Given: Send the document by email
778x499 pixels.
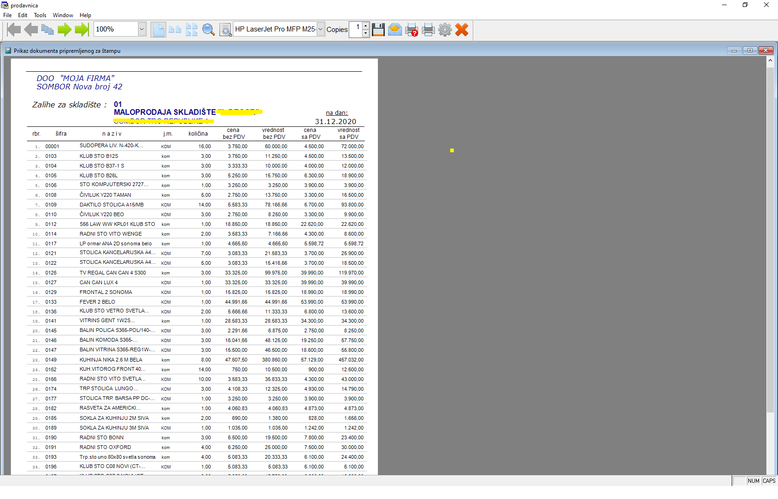Looking at the screenshot, I should 395,30.
